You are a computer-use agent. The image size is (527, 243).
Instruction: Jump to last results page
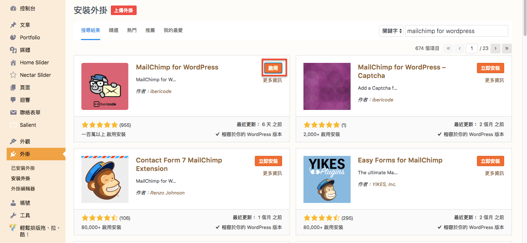(507, 48)
